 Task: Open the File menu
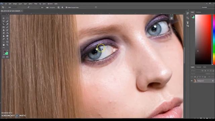(6, 4)
